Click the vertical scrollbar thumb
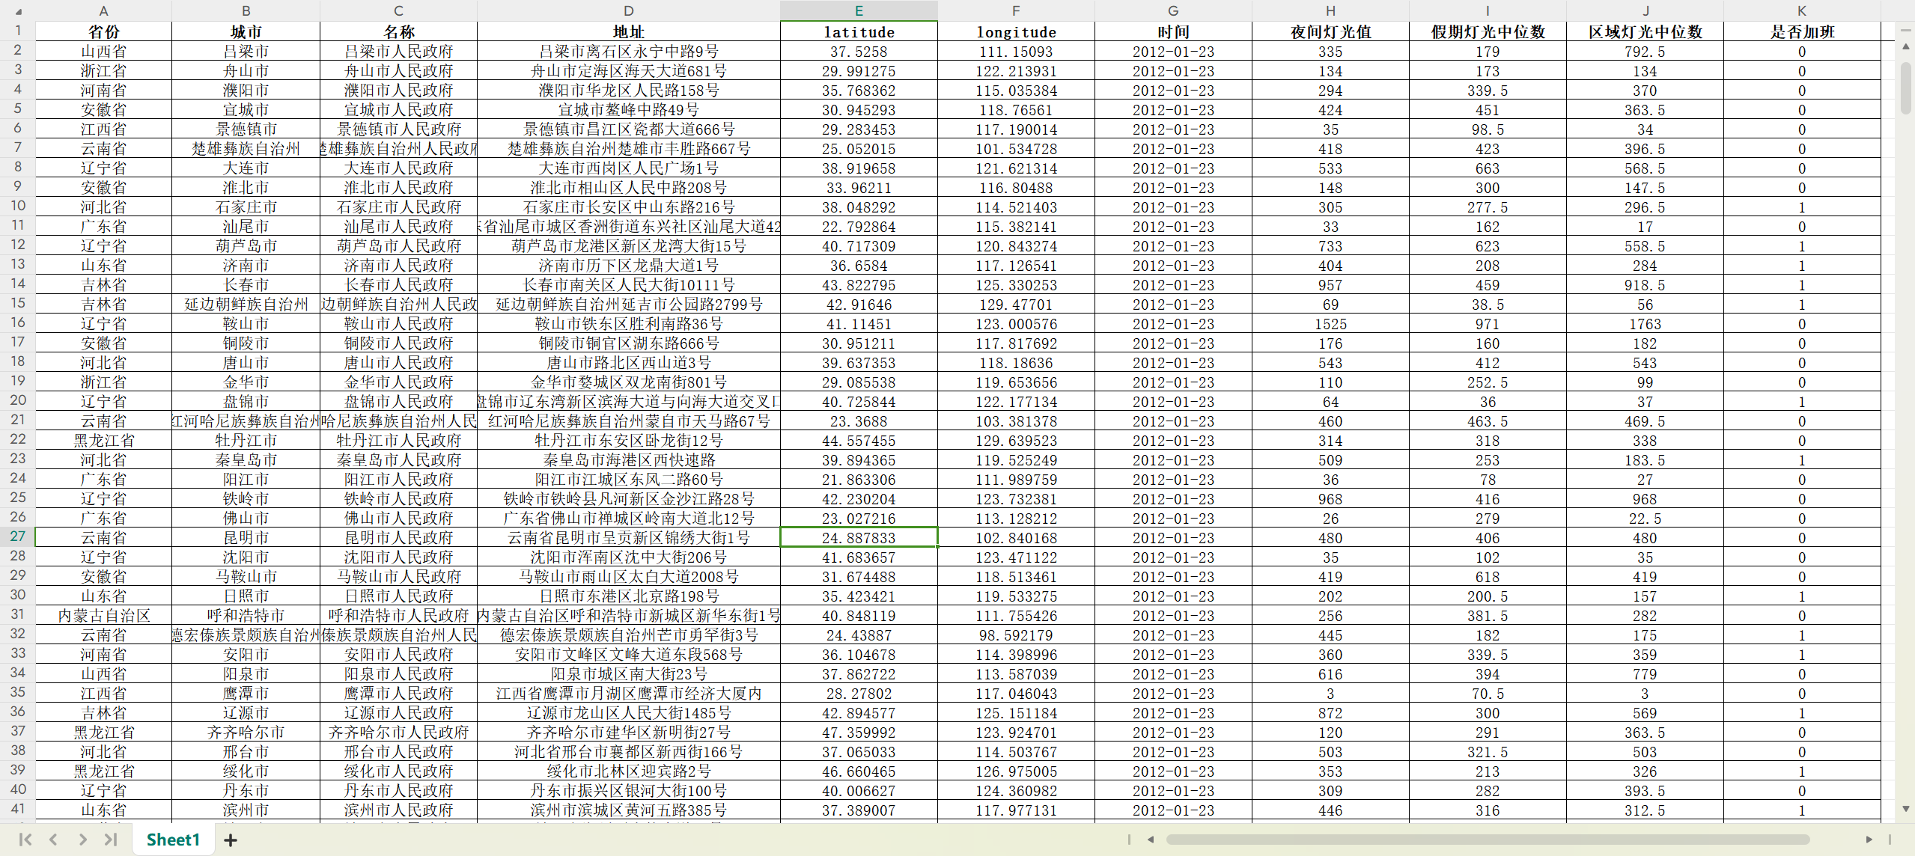This screenshot has height=856, width=1915. pos(1906,88)
